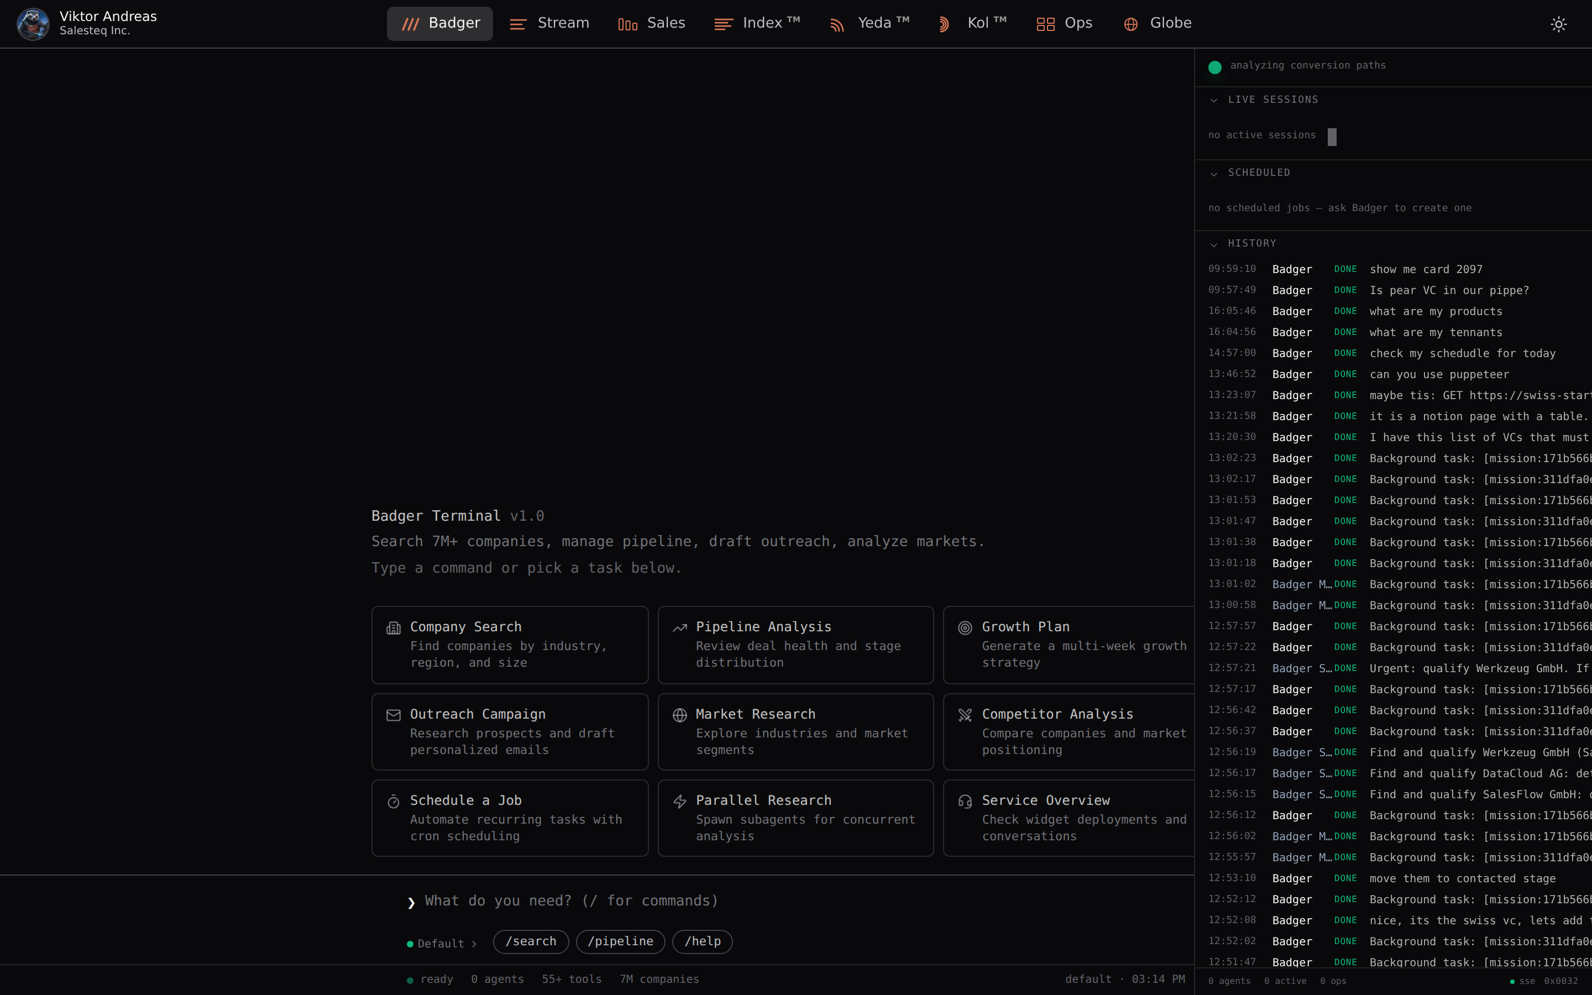Click the Schedule a Job timer icon
The image size is (1592, 995).
(394, 802)
